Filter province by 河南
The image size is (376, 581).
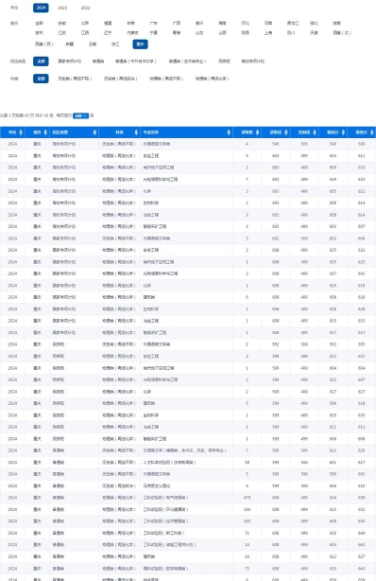(x=268, y=23)
